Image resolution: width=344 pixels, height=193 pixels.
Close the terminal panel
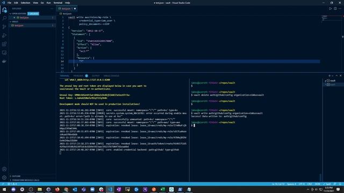point(340,76)
